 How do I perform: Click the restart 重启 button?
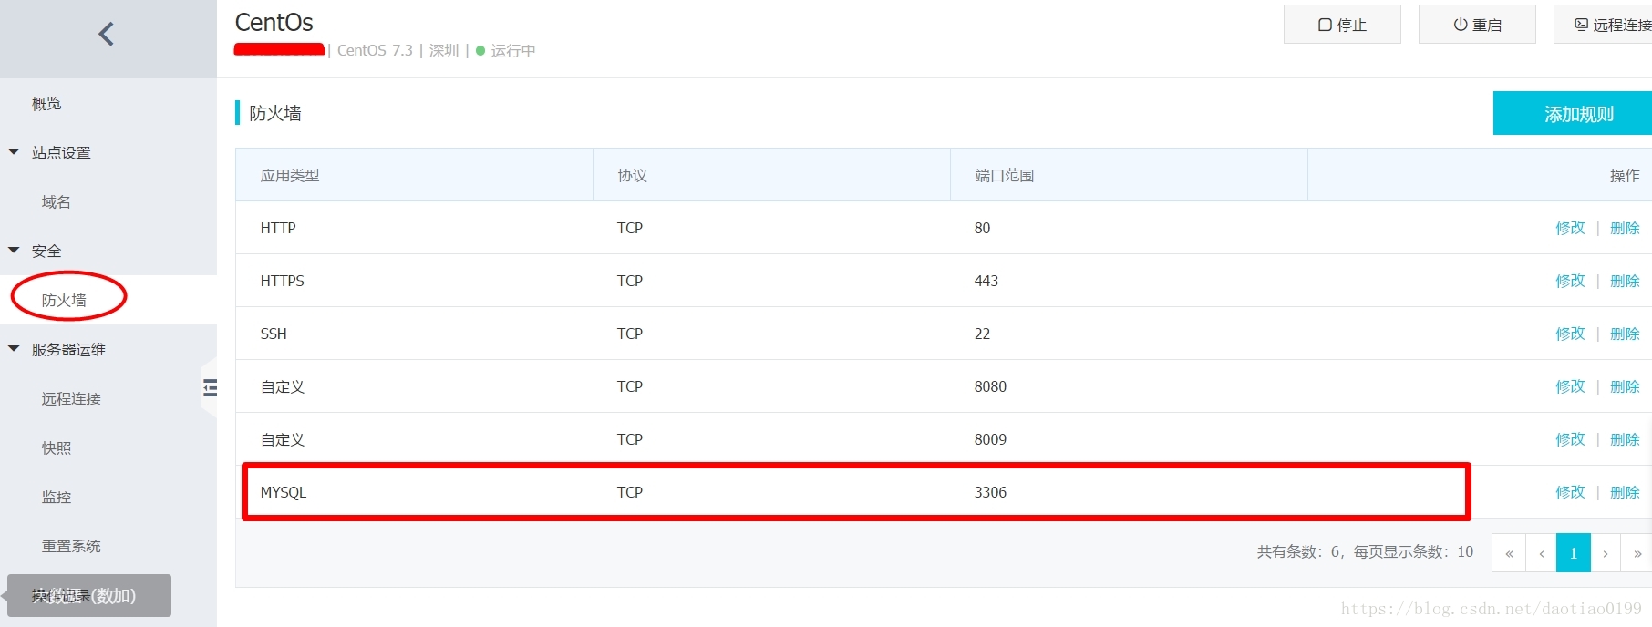point(1477,25)
